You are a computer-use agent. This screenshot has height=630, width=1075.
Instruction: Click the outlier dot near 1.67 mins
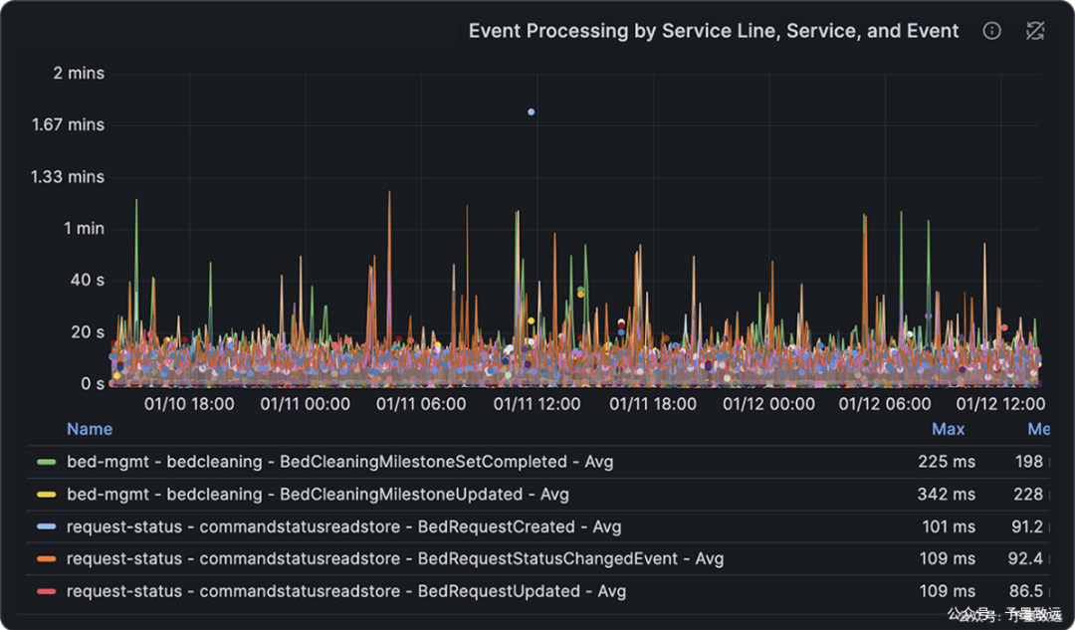(x=531, y=111)
